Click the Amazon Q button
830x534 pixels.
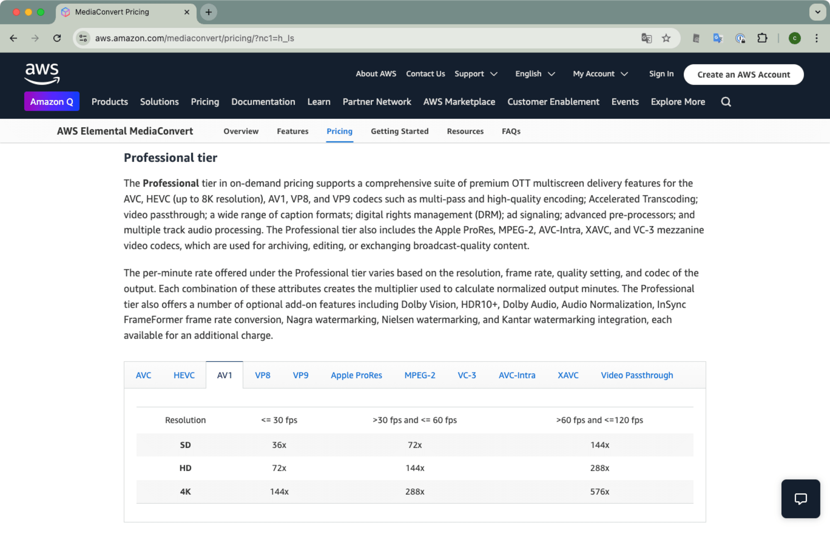[52, 102]
